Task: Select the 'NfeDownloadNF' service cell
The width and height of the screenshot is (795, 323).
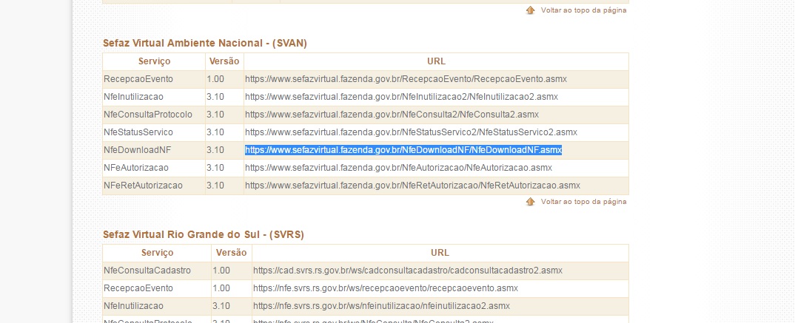Action: pos(154,150)
